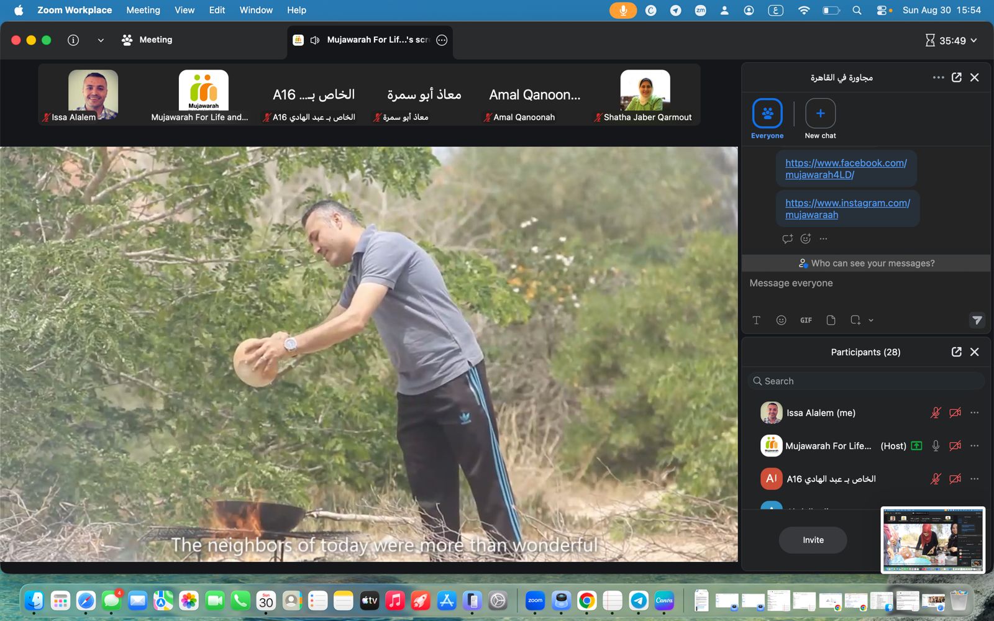Open the View menu in menu bar
994x621 pixels.
click(x=184, y=10)
